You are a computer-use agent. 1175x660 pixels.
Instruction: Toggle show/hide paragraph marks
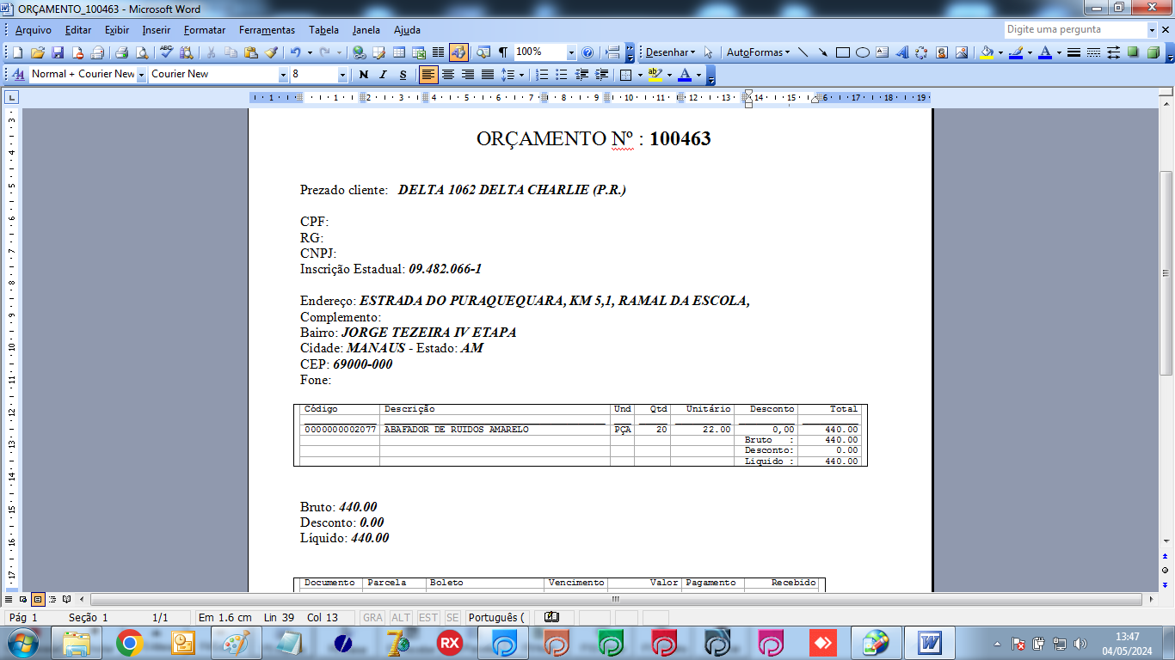point(503,52)
